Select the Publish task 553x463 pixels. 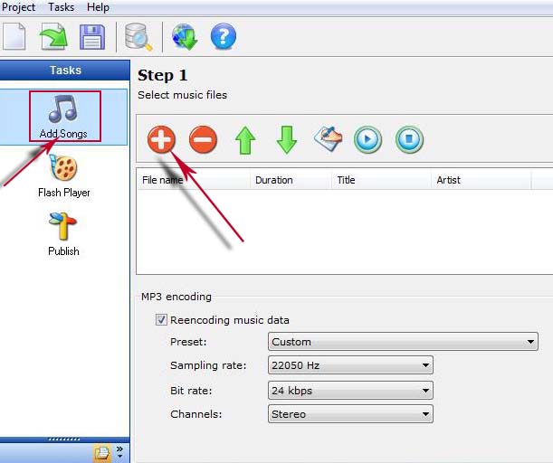tap(63, 234)
